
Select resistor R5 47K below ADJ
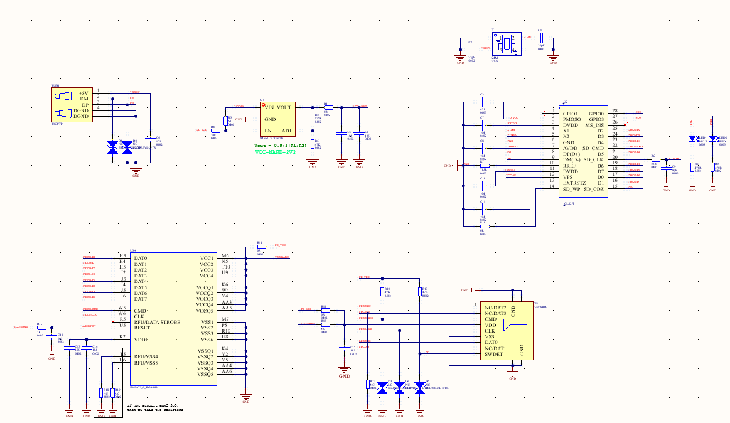point(313,144)
